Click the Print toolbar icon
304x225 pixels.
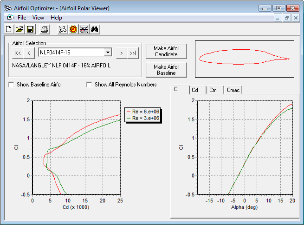pos(44,29)
